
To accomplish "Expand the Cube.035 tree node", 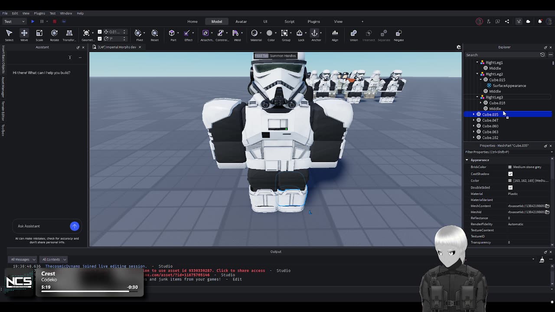I will coord(473,114).
